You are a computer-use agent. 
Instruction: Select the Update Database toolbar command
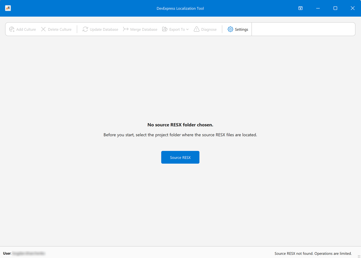[100, 29]
